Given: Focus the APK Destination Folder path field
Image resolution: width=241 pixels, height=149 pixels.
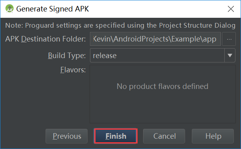Looking at the screenshot, I should point(155,39).
